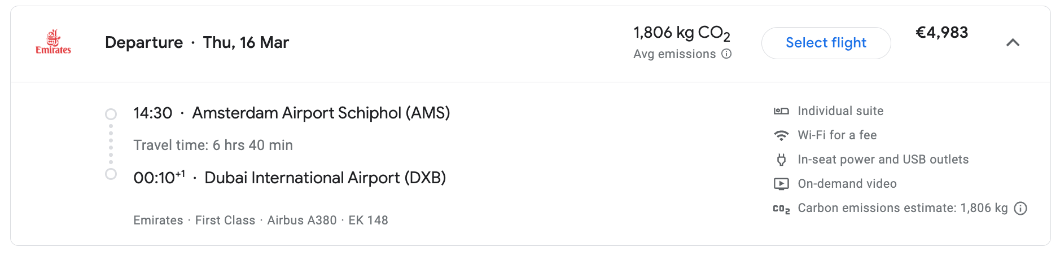Click the Wi-Fi for a fee icon
Viewport: 1060px width, 256px height.
781,135
